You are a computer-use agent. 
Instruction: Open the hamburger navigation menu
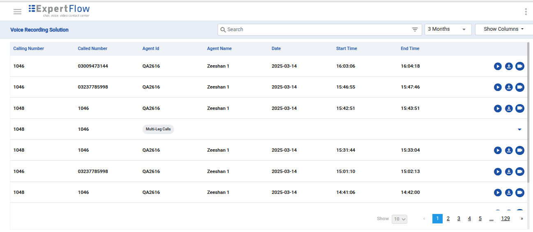17,11
